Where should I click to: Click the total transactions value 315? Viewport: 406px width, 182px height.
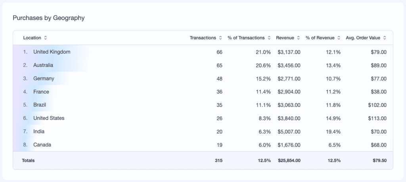tap(218, 160)
